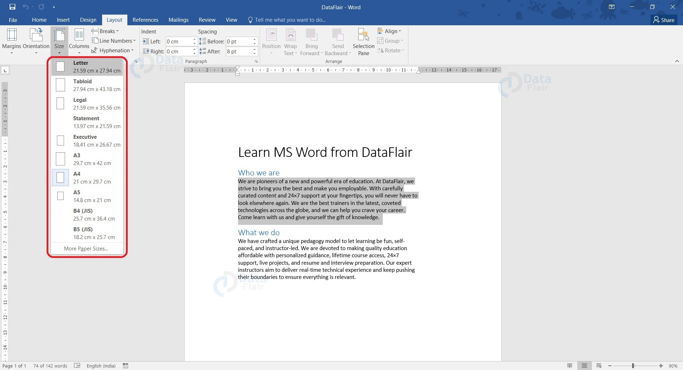Select the Wrap Text tool

tap(290, 41)
